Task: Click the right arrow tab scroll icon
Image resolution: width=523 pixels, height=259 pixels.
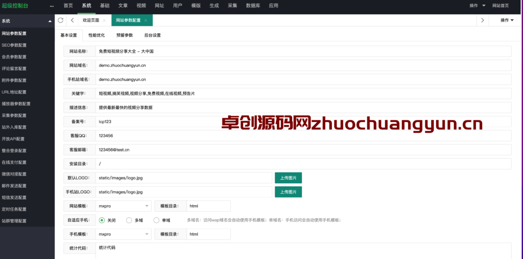Action: 482,20
